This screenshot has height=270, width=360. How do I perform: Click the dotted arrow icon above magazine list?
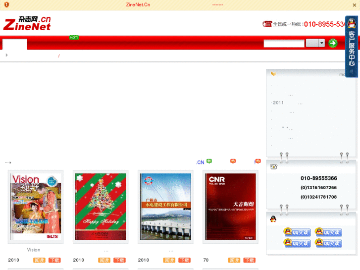click(8, 162)
